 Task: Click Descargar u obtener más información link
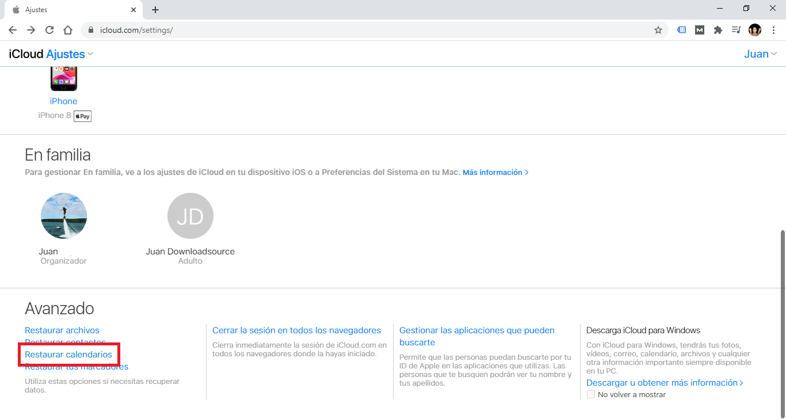click(665, 383)
